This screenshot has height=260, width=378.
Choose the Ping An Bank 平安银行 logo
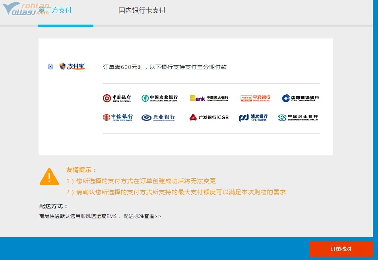255,98
